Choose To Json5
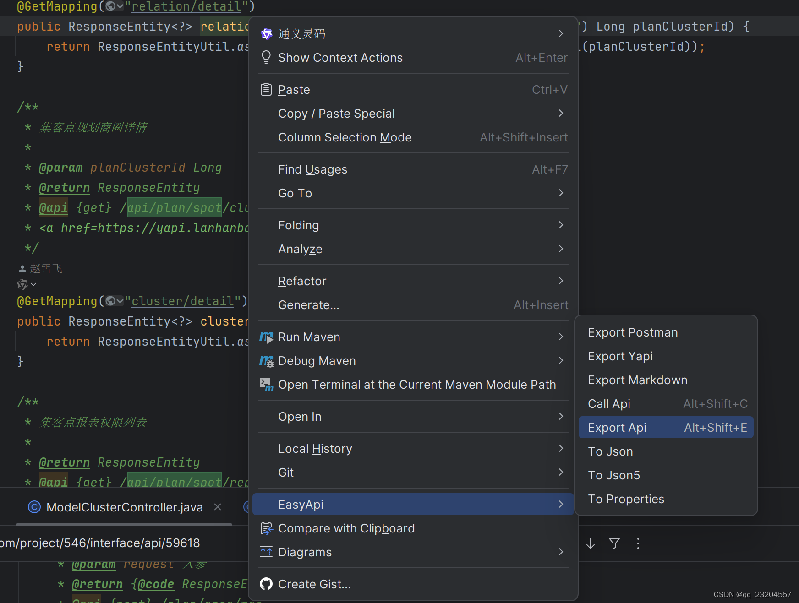The height and width of the screenshot is (603, 799). click(x=666, y=475)
